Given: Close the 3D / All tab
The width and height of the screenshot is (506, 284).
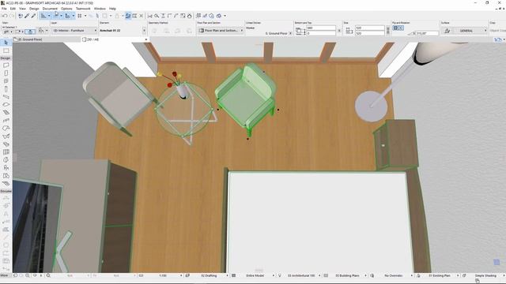Looking at the screenshot, I should 145,39.
